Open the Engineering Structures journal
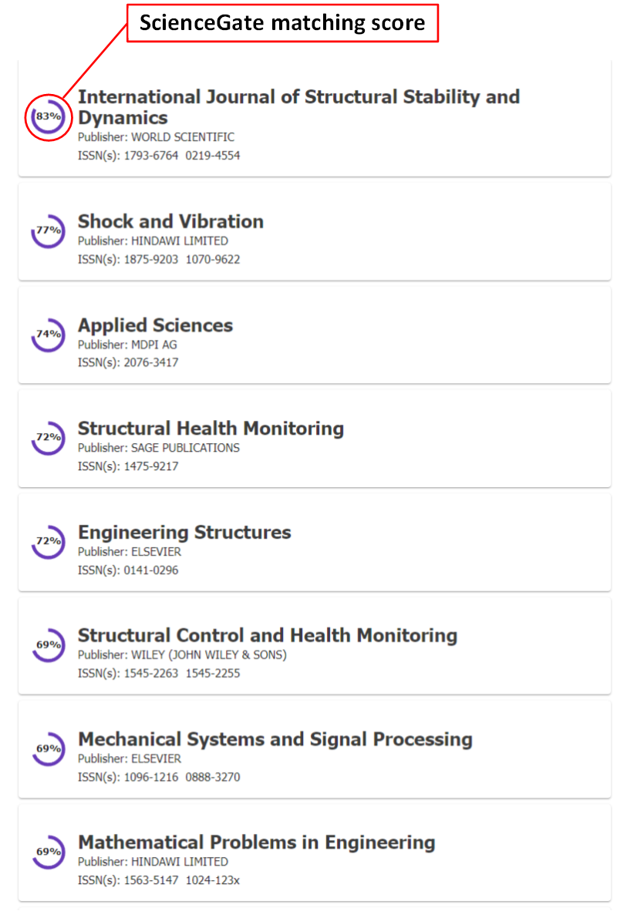This screenshot has width=627, height=911. 184,533
